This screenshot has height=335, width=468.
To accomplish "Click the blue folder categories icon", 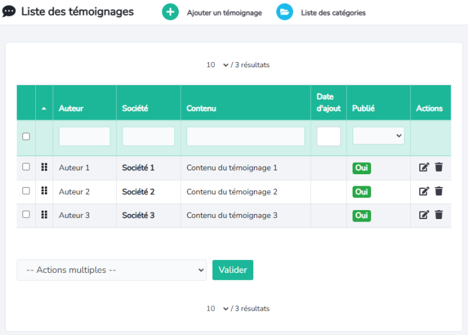I will [x=285, y=12].
